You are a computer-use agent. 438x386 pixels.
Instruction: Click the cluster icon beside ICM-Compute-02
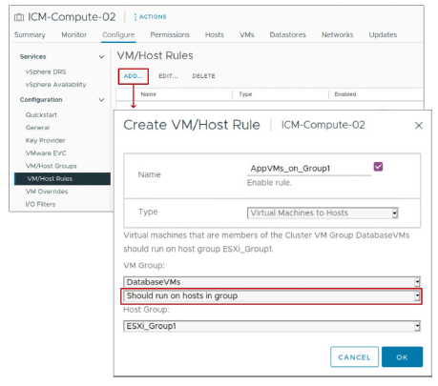pos(19,17)
